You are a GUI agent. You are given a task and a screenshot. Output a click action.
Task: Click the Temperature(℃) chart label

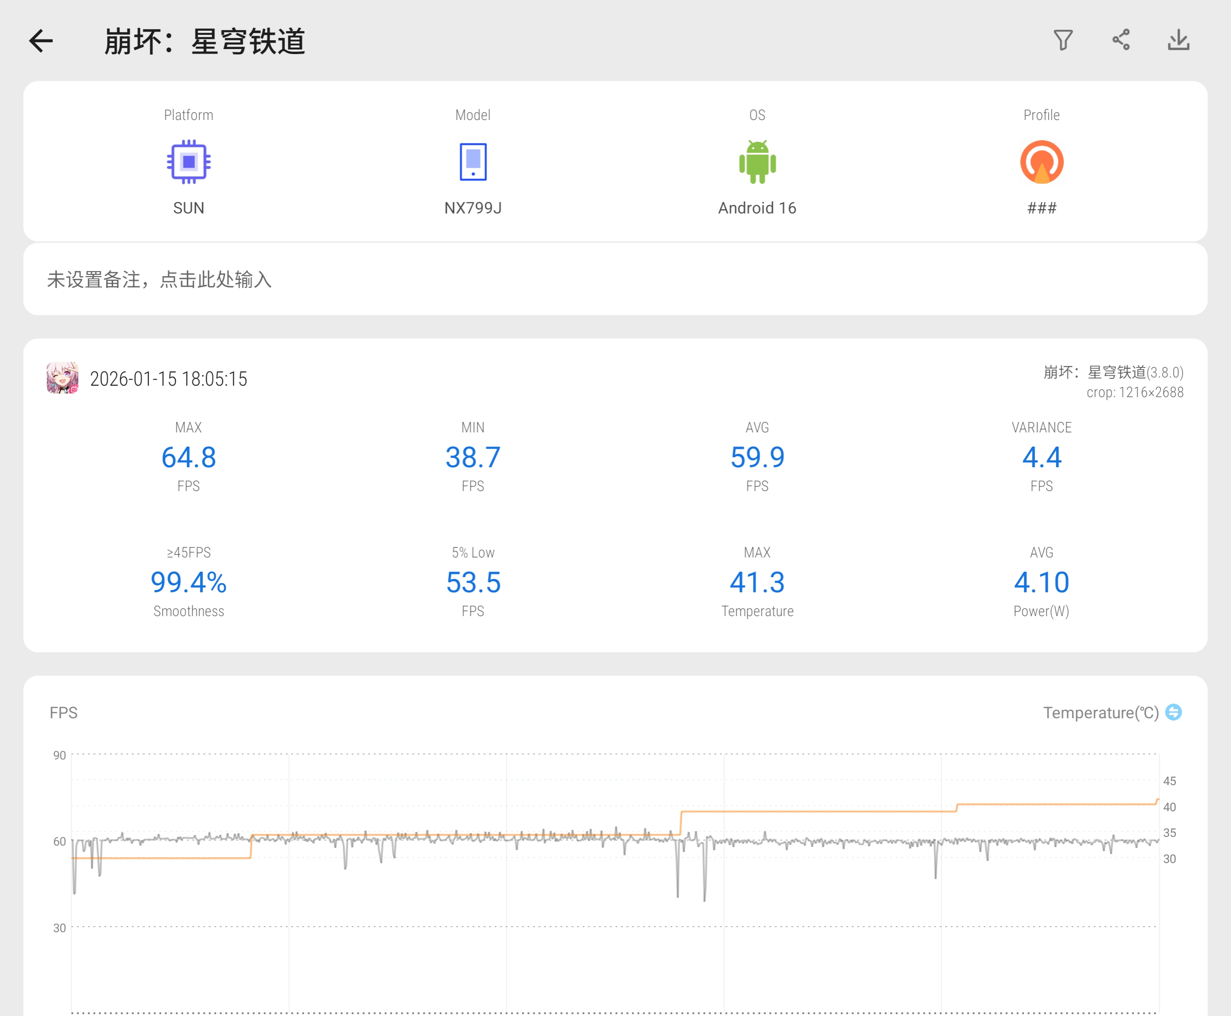pos(1100,713)
